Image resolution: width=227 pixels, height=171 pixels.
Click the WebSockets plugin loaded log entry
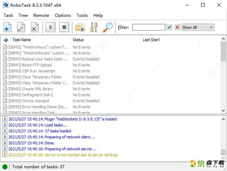(63, 119)
